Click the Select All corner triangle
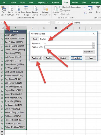The image size is (101, 135). tap(3, 28)
